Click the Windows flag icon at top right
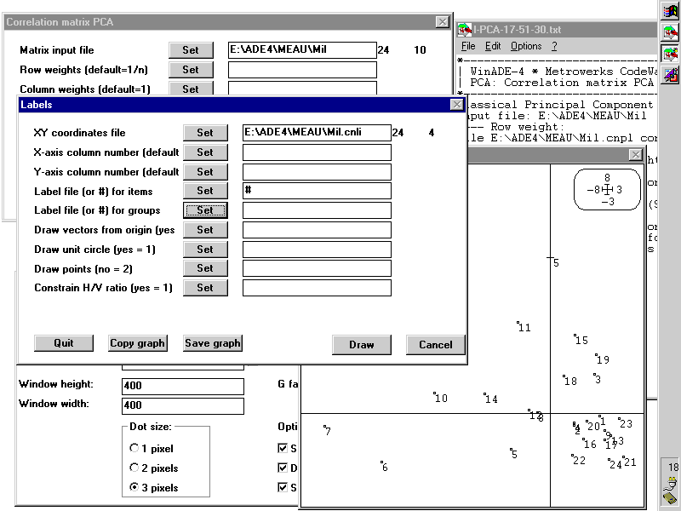 click(672, 10)
